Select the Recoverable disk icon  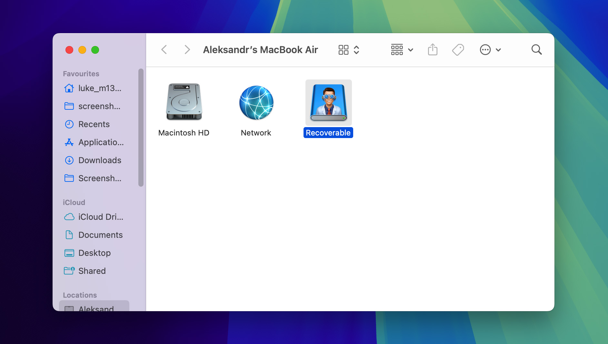click(x=328, y=102)
